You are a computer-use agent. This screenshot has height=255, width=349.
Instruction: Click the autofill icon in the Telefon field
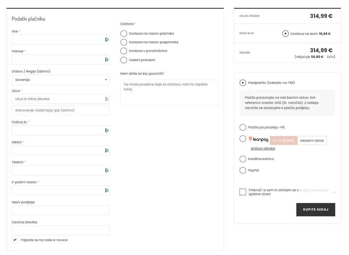(107, 171)
